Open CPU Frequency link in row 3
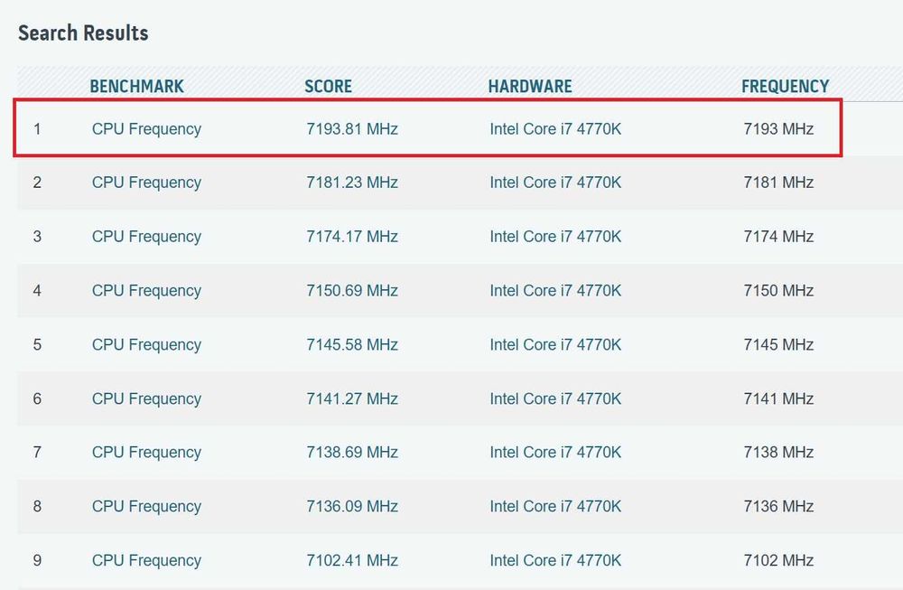 click(x=146, y=237)
